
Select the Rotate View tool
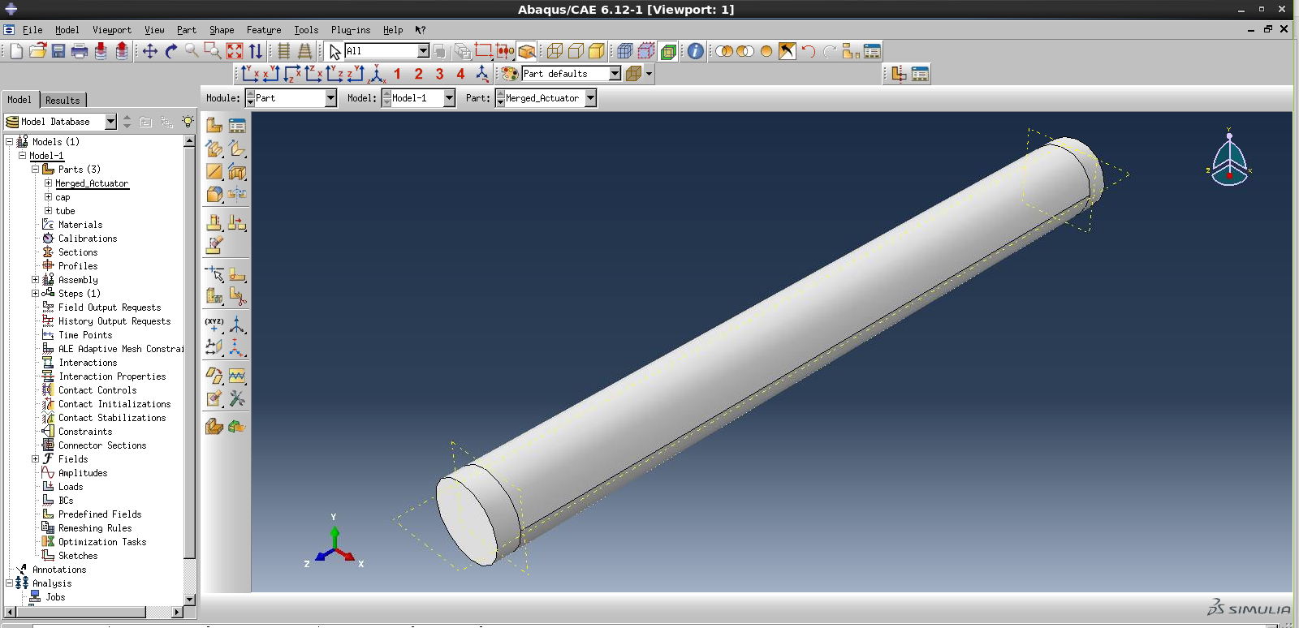[x=171, y=51]
